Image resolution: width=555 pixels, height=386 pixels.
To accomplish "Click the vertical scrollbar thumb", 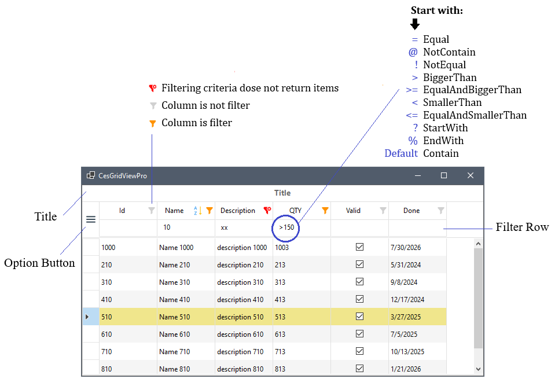I will [478, 298].
